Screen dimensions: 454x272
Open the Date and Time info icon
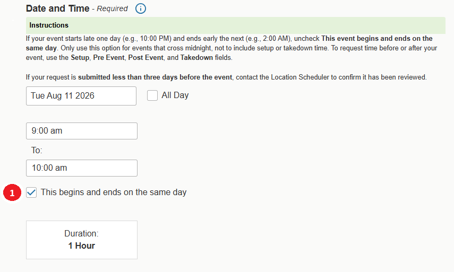click(140, 8)
